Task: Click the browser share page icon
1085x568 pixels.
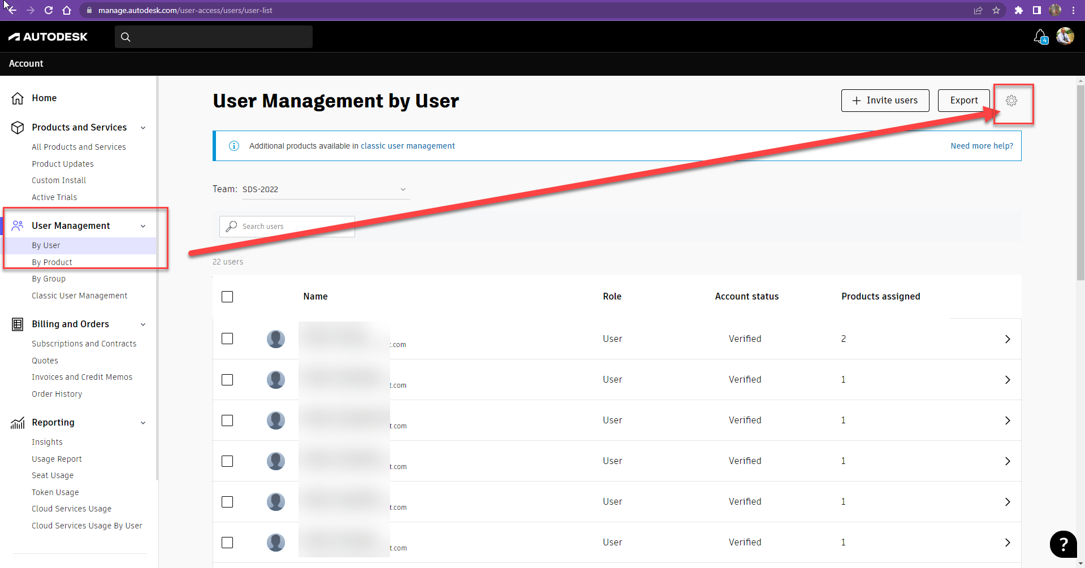Action: pyautogui.click(x=978, y=10)
